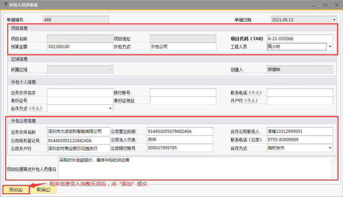Click the 联系电话(公司) phone field
The image size is (343, 197).
pos(299,140)
